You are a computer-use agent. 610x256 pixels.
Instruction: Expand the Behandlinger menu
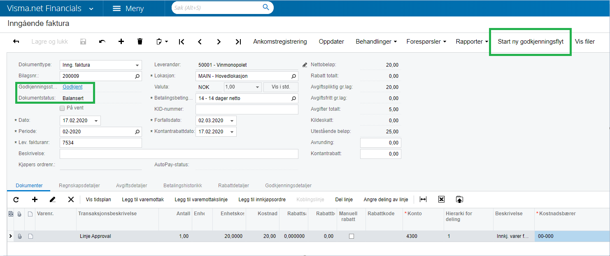[376, 42]
